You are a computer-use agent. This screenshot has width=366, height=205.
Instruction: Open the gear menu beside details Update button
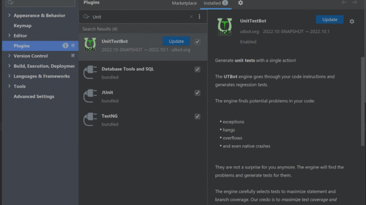pyautogui.click(x=352, y=22)
